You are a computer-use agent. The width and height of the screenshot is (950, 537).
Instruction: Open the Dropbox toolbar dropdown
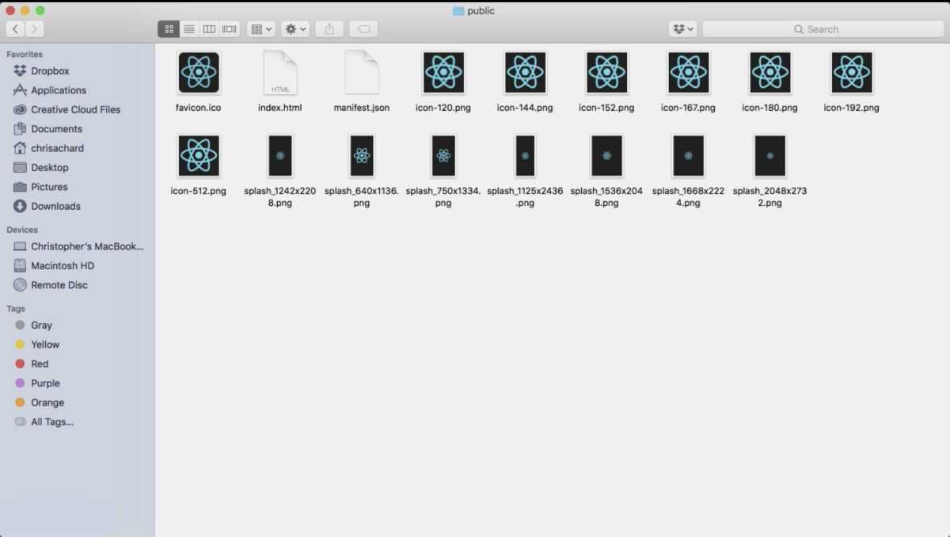[x=682, y=29]
